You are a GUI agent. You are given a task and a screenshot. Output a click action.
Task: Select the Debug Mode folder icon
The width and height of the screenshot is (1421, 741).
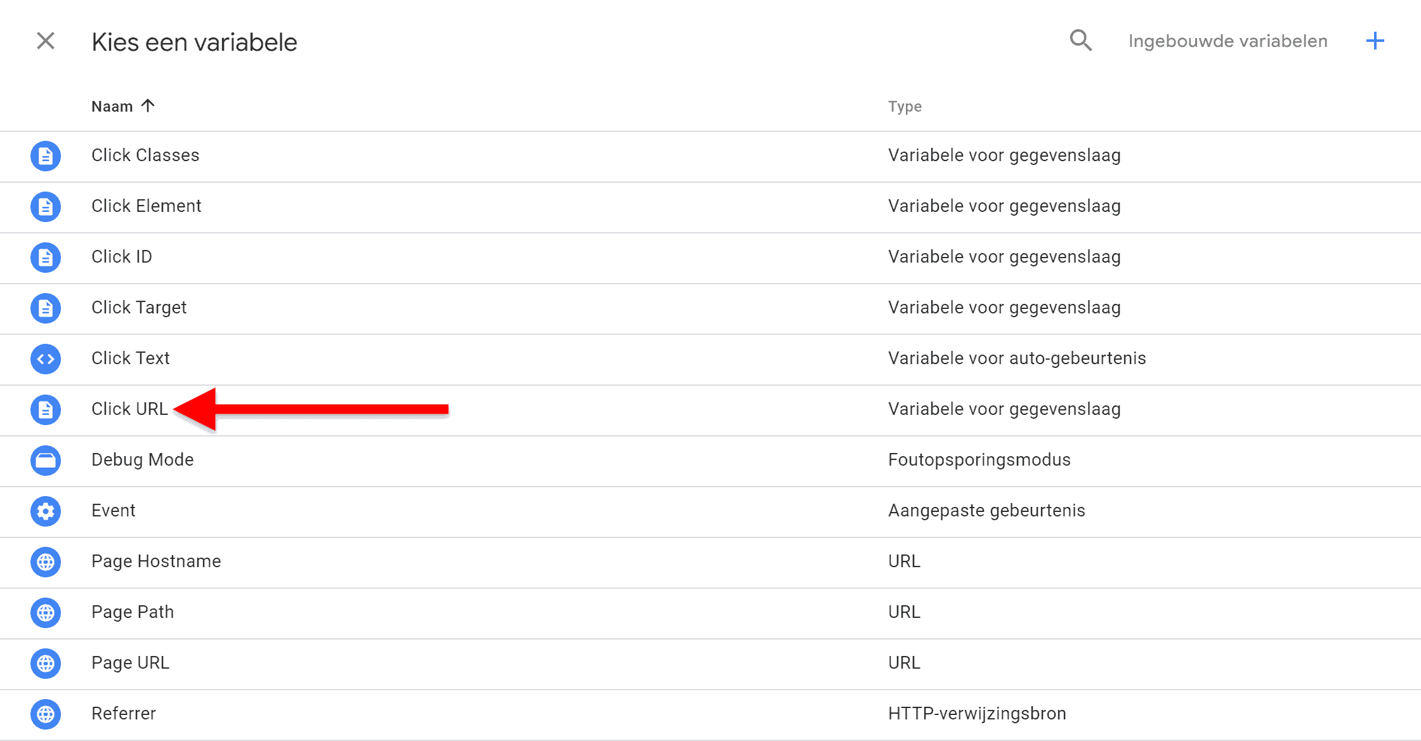[x=45, y=461]
